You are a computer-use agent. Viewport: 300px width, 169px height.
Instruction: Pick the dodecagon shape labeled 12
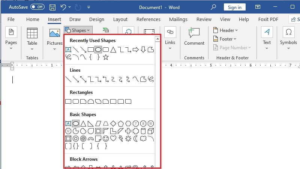[x=68, y=131]
